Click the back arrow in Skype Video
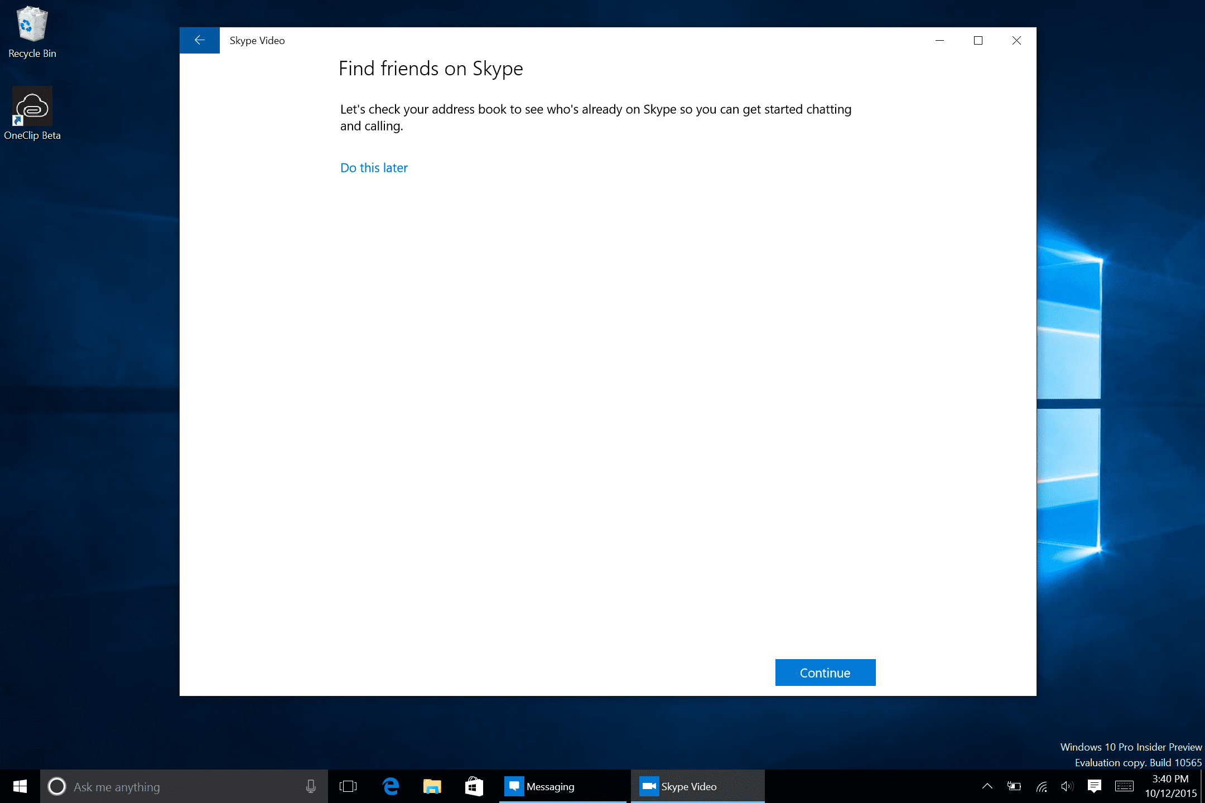 (x=199, y=40)
